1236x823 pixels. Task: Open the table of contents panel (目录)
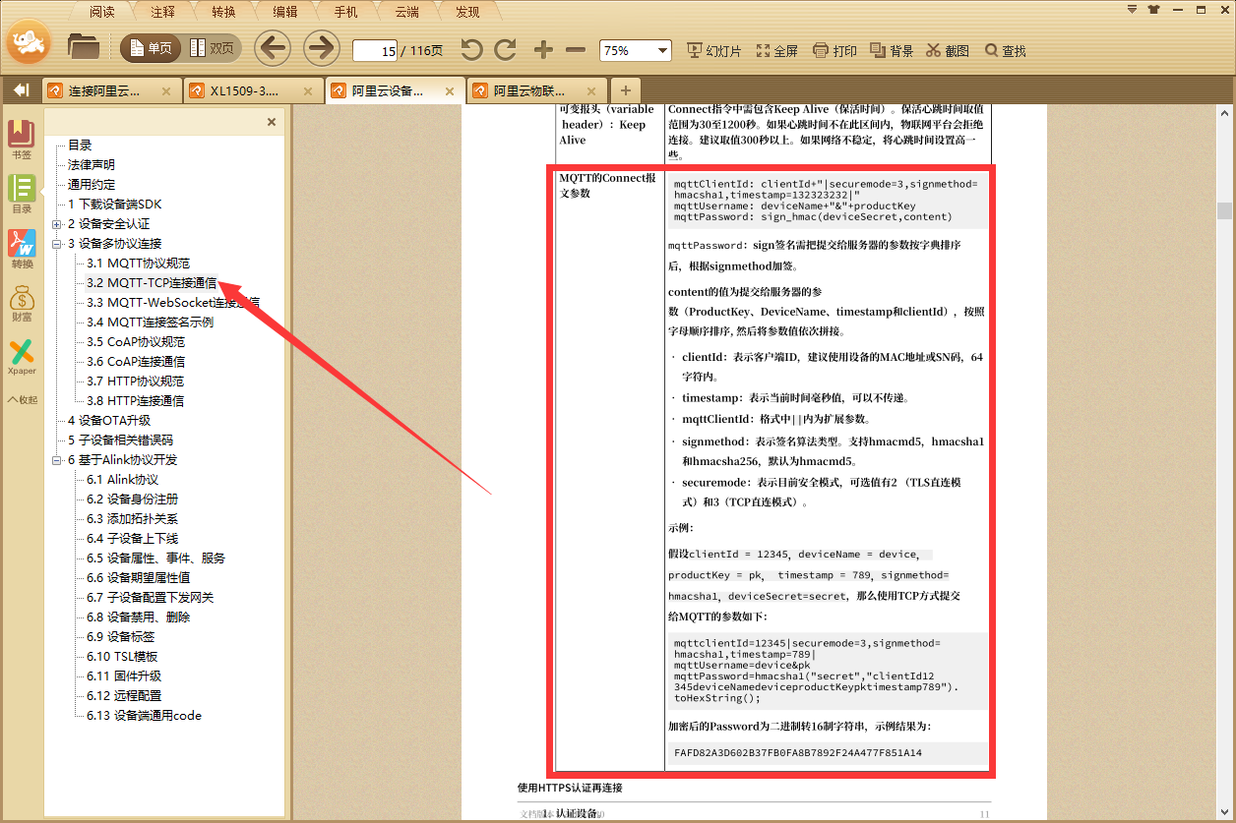click(21, 194)
